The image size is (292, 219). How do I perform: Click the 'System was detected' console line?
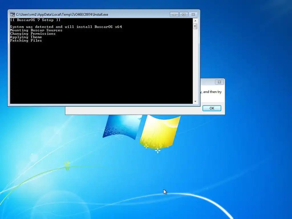[66, 27]
